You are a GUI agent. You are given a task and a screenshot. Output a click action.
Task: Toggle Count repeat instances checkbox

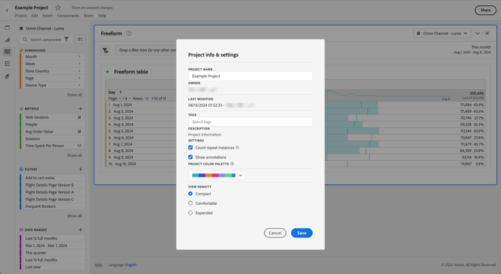pyautogui.click(x=190, y=147)
